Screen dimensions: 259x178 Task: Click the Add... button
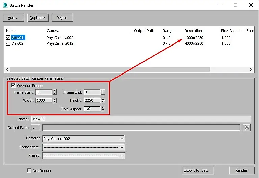14,18
